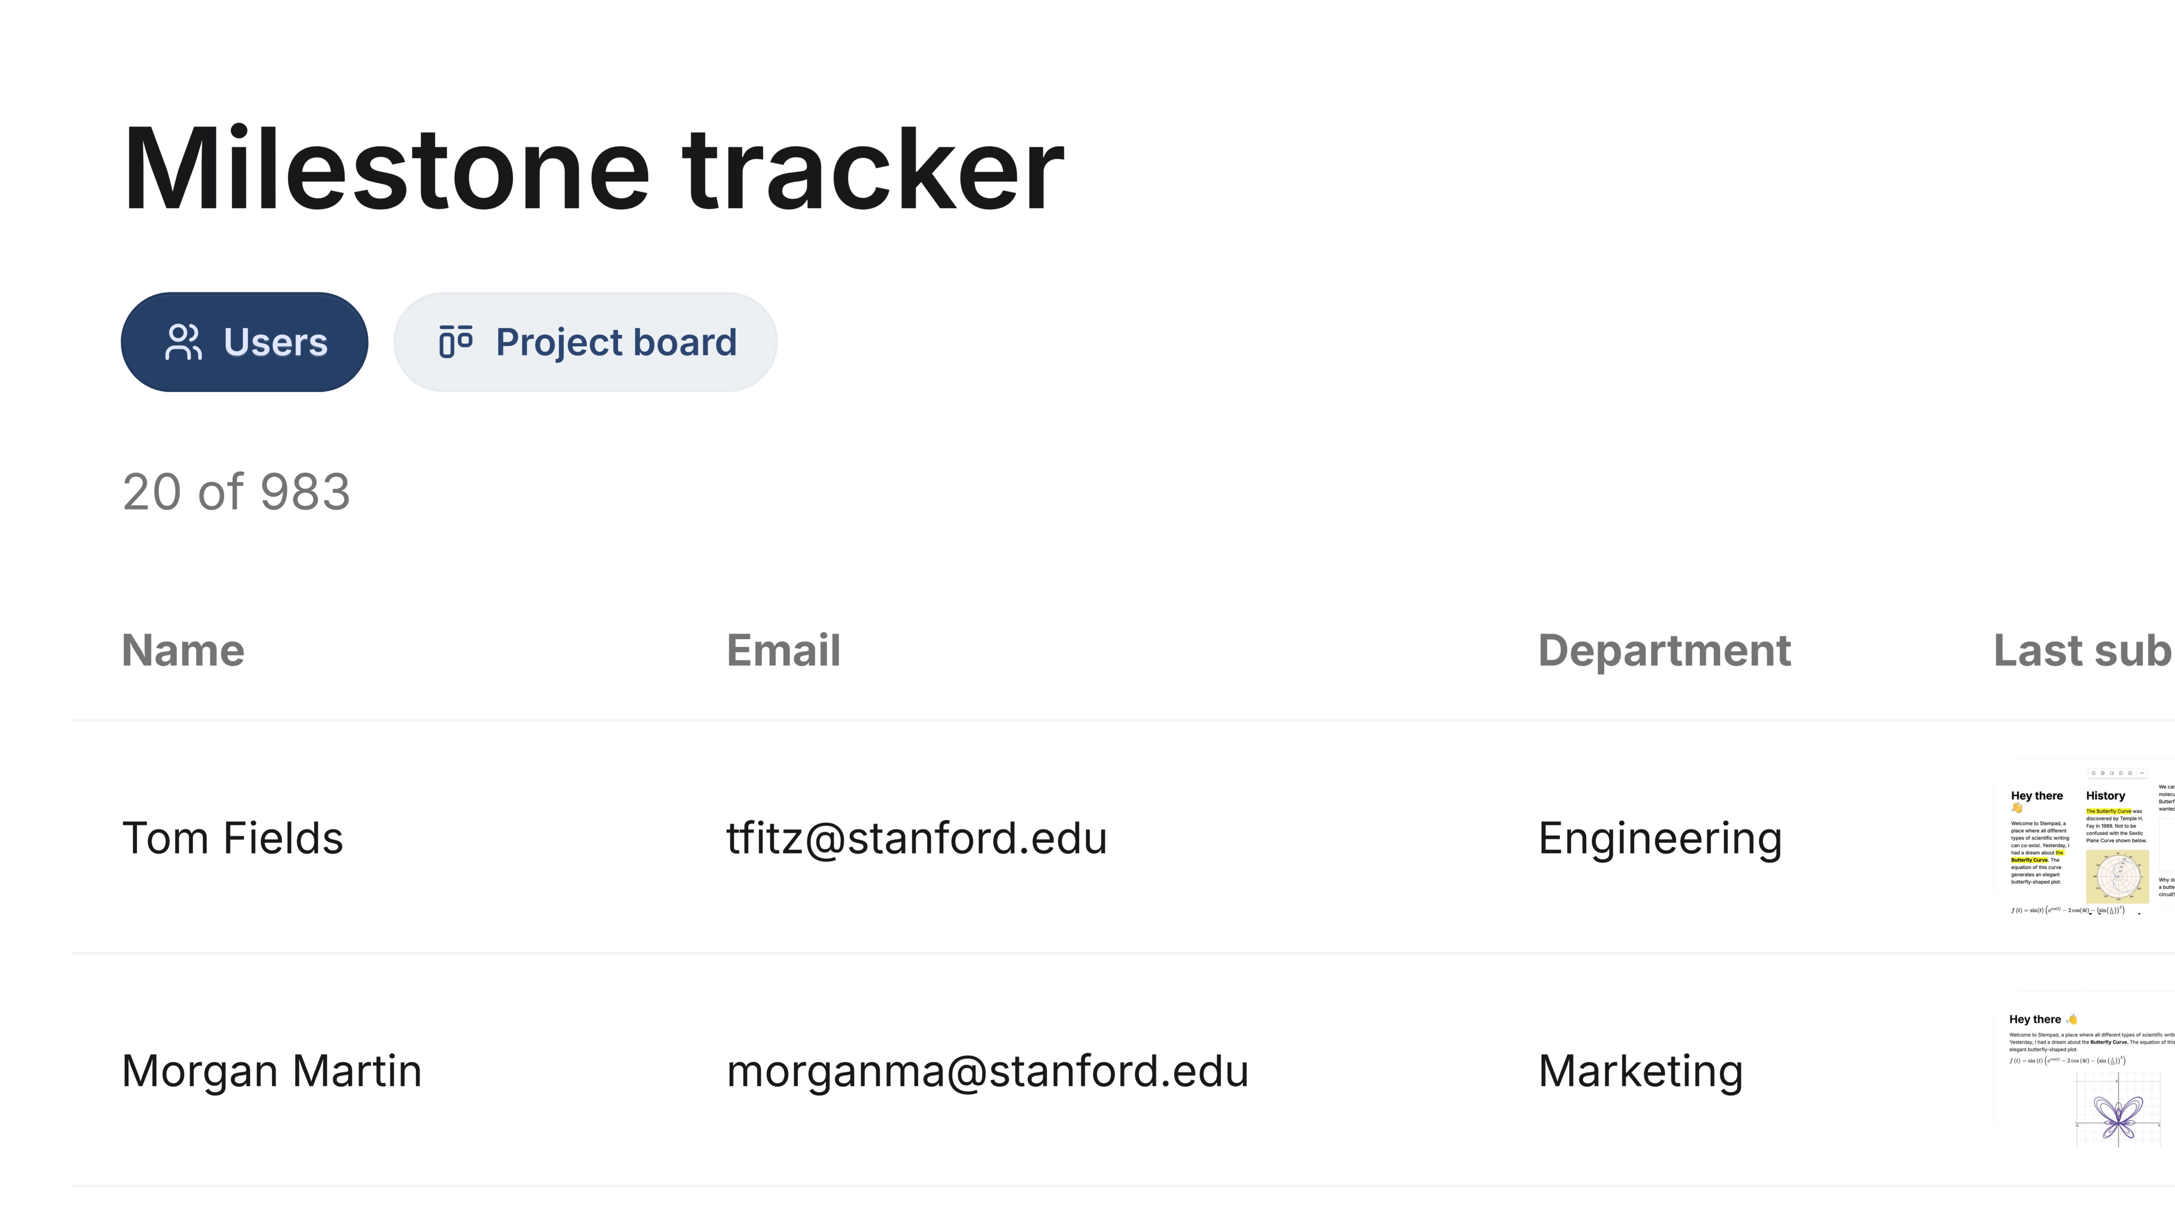Select the Tom Fields name cell
Screen dimensions: 2175x1223
click(x=233, y=838)
